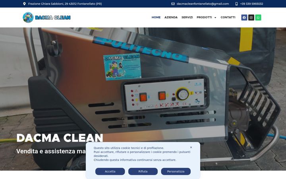Open the WhatsApp chat icon
Viewport: 286px width, 179px height.
pyautogui.click(x=258, y=18)
